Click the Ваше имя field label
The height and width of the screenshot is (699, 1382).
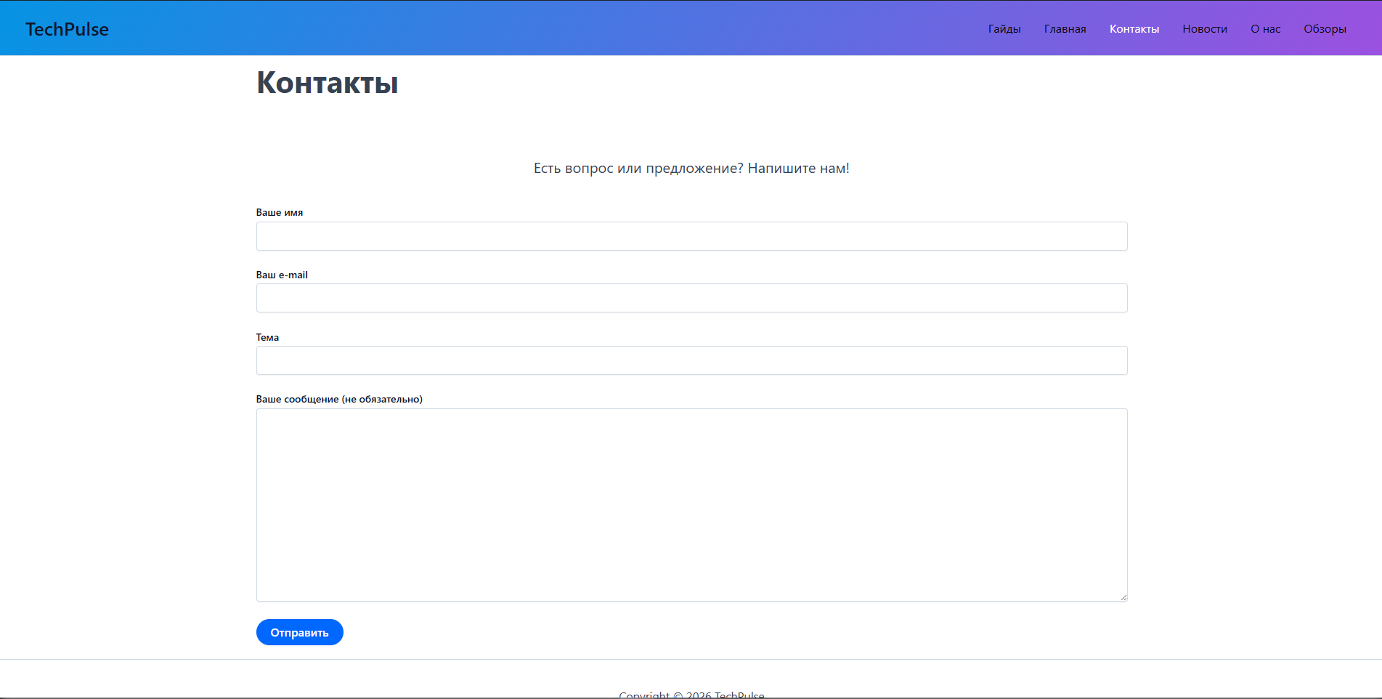(280, 213)
